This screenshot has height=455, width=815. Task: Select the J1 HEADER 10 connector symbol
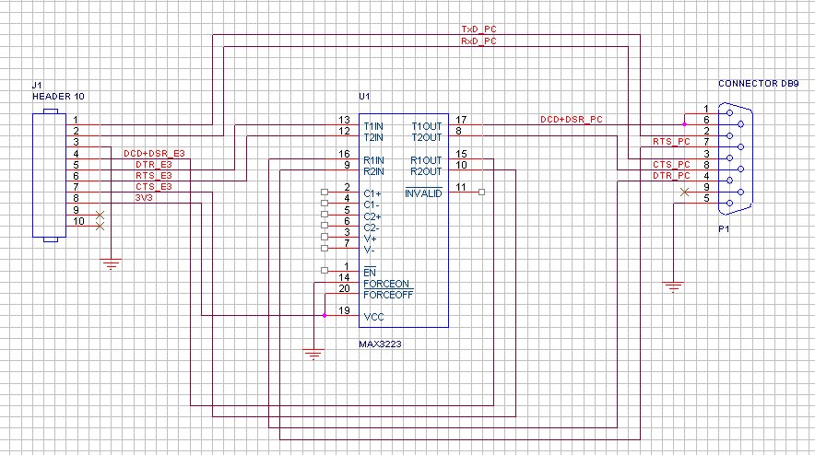(x=50, y=175)
